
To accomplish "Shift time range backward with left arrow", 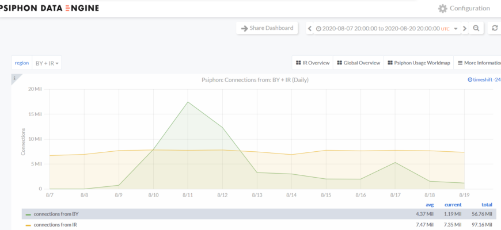I will click(x=310, y=28).
